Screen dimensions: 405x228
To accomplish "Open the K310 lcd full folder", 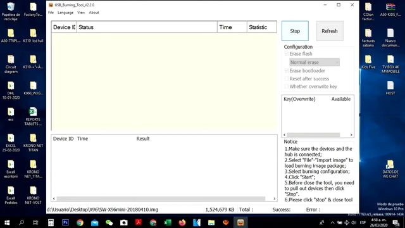I will (33, 35).
